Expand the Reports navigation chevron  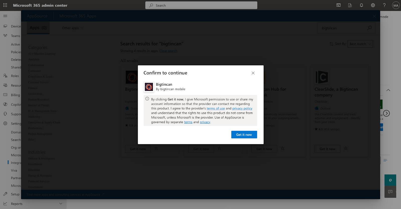61,204
